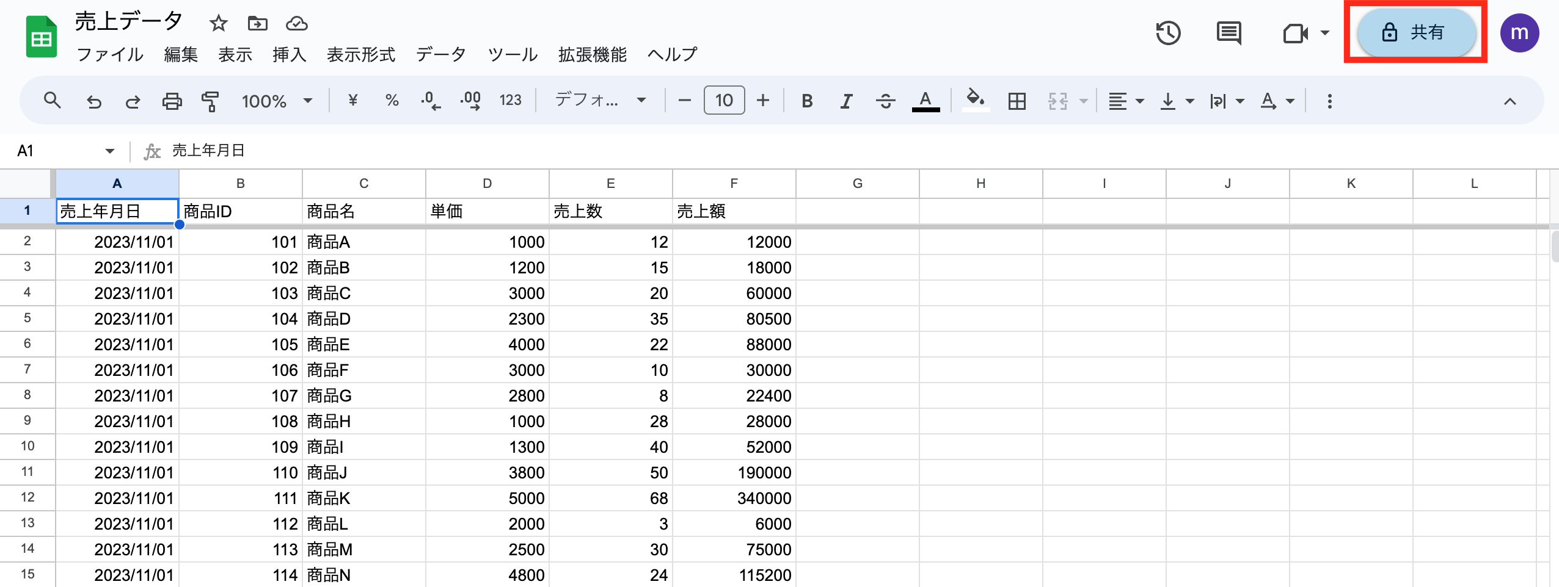
Task: Open the ヘルプ menu
Action: coord(672,55)
